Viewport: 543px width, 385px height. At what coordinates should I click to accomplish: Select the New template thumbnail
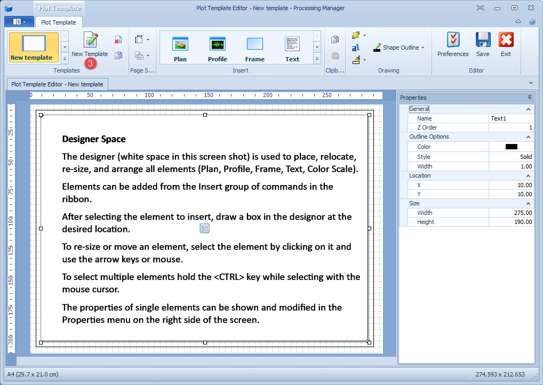34,48
